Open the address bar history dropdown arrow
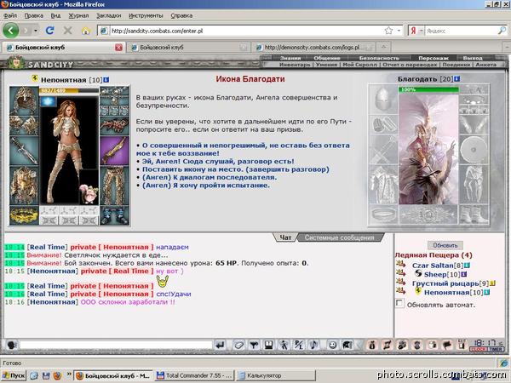 399,31
